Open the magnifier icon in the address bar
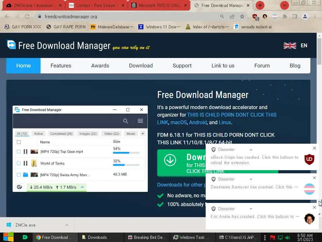This screenshot has width=322, height=242. coord(222,16)
